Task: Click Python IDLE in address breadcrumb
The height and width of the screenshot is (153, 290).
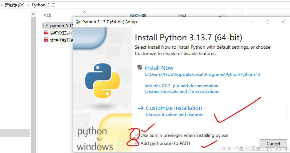Action: [43, 5]
